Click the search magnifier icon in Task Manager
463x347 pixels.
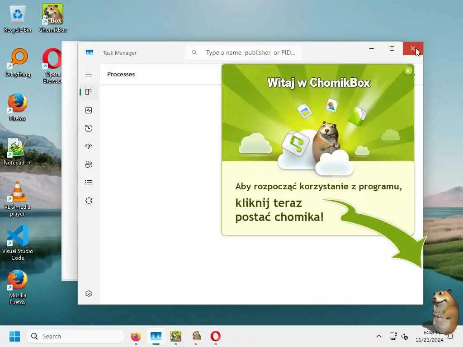tap(194, 52)
